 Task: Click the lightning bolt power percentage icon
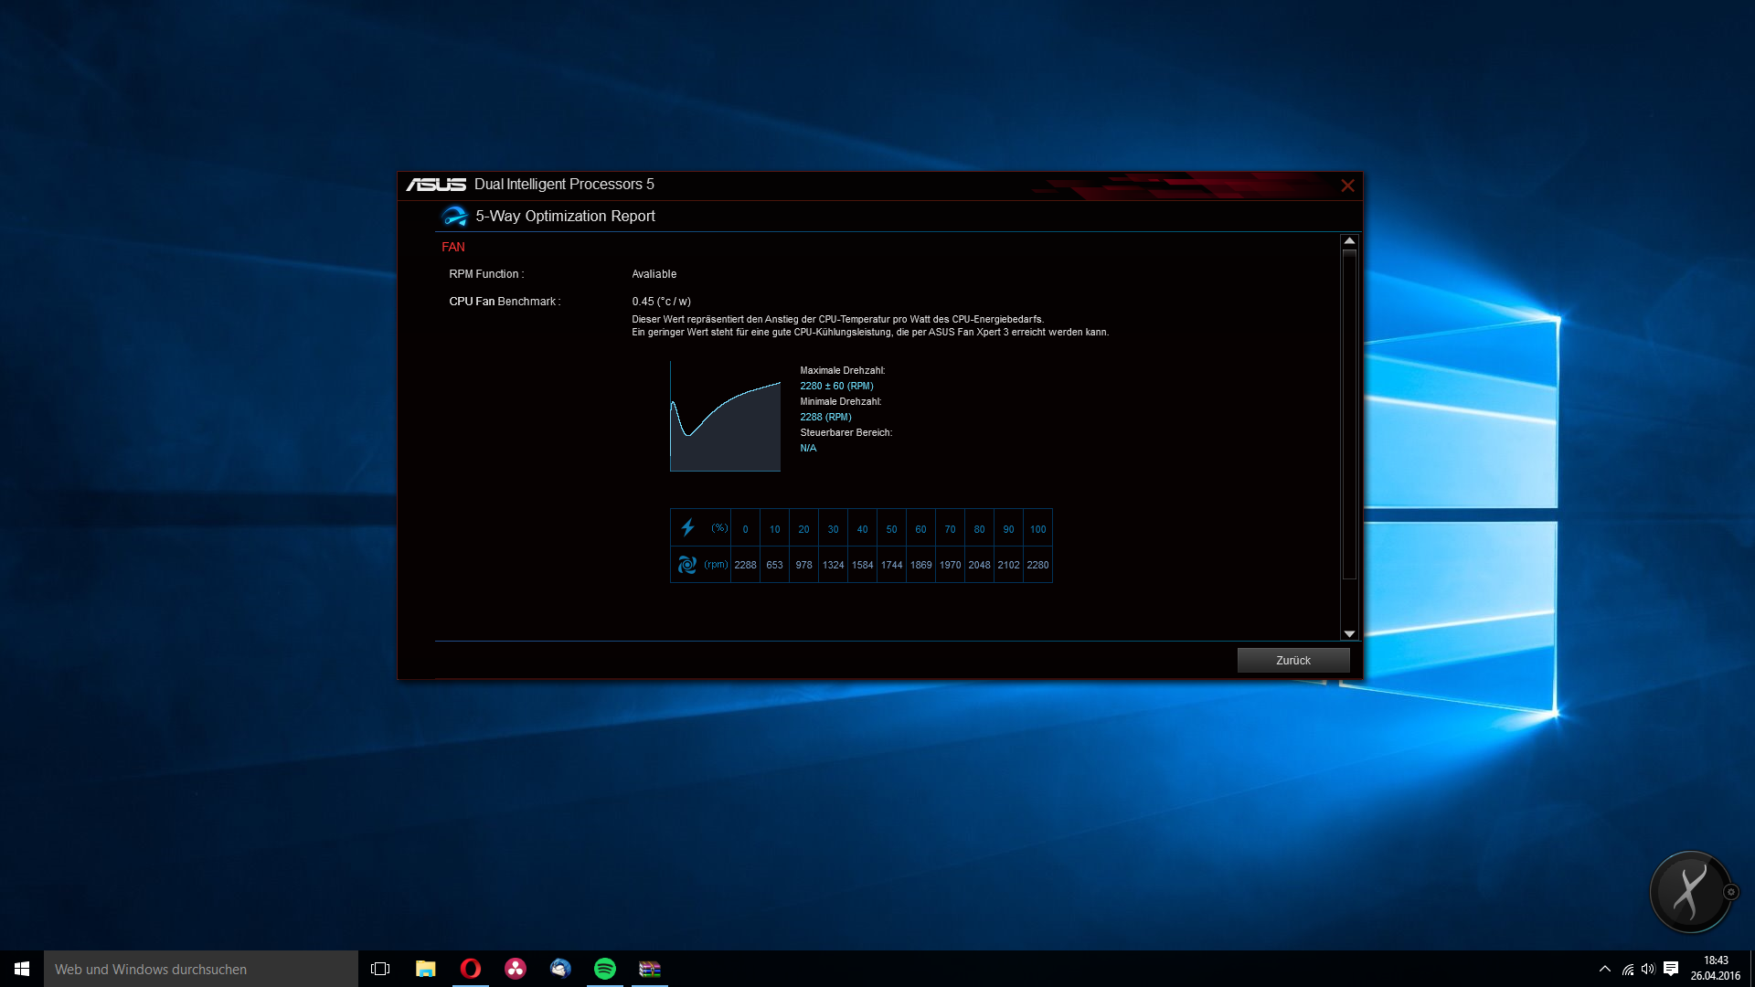pos(687,528)
